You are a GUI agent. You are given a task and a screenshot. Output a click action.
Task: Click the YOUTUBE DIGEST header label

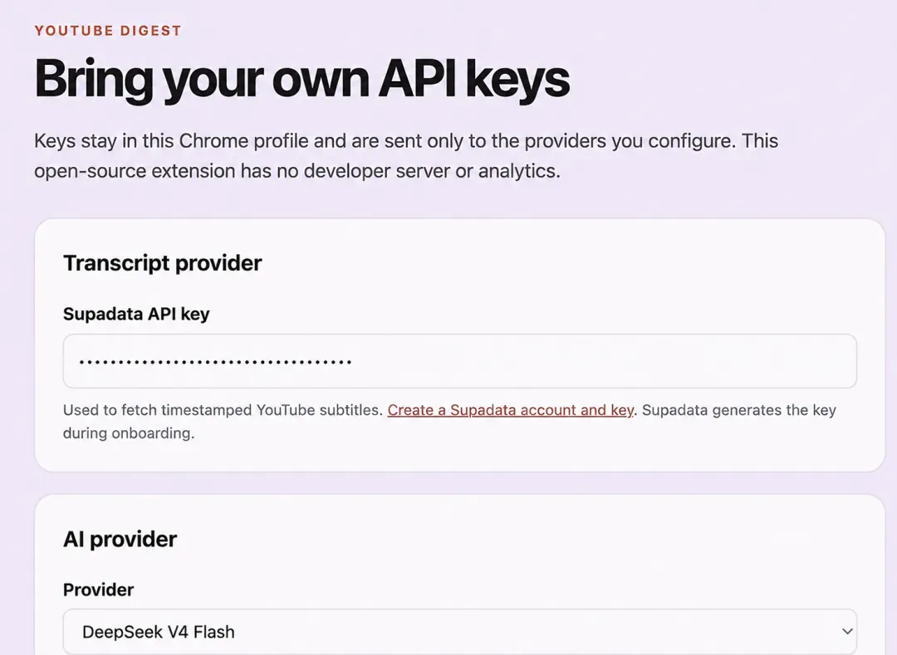click(x=107, y=31)
